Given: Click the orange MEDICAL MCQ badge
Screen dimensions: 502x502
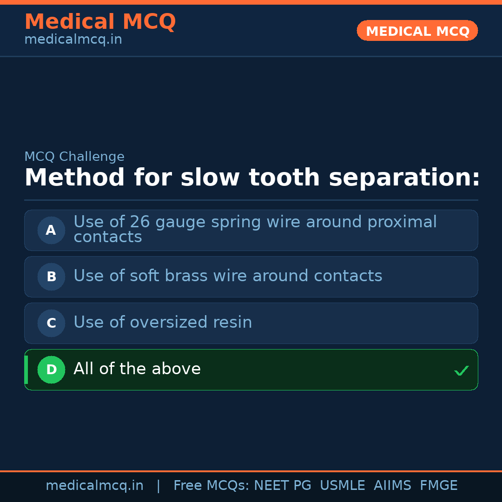Looking at the screenshot, I should pyautogui.click(x=417, y=31).
